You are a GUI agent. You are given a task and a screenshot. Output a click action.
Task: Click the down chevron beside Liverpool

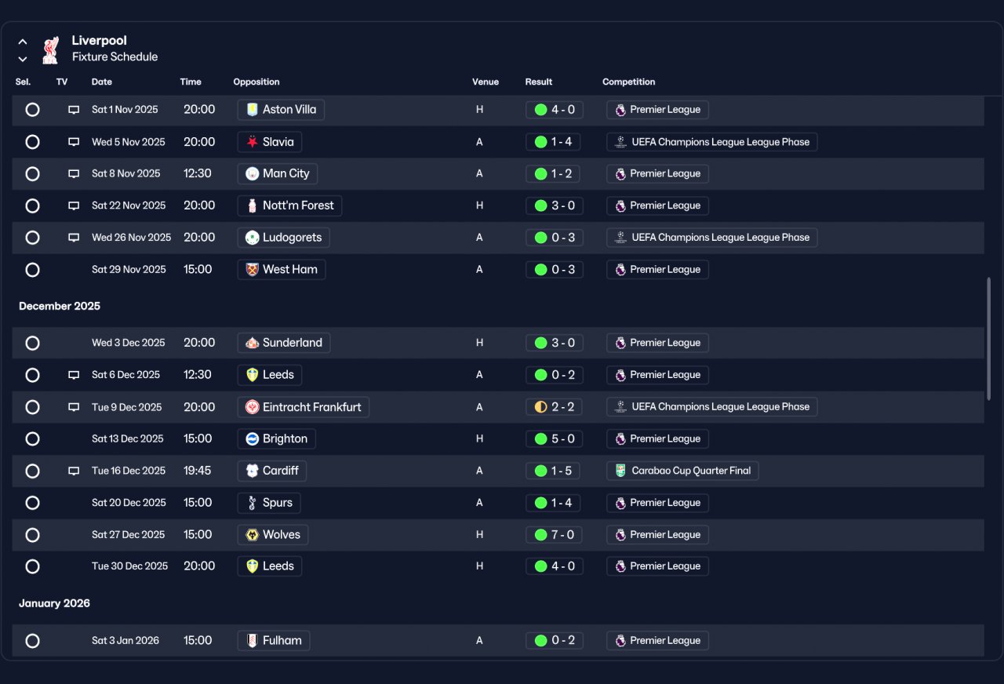click(23, 59)
